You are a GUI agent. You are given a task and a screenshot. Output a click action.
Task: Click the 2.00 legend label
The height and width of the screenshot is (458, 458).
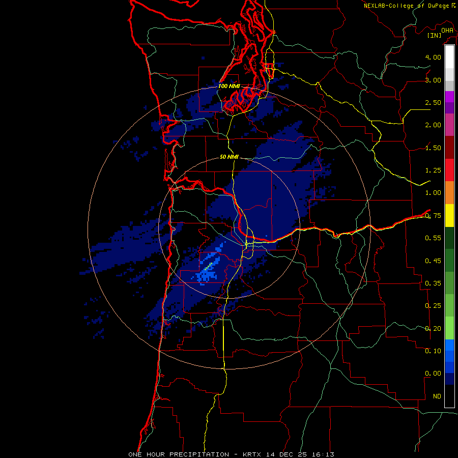[x=433, y=125]
